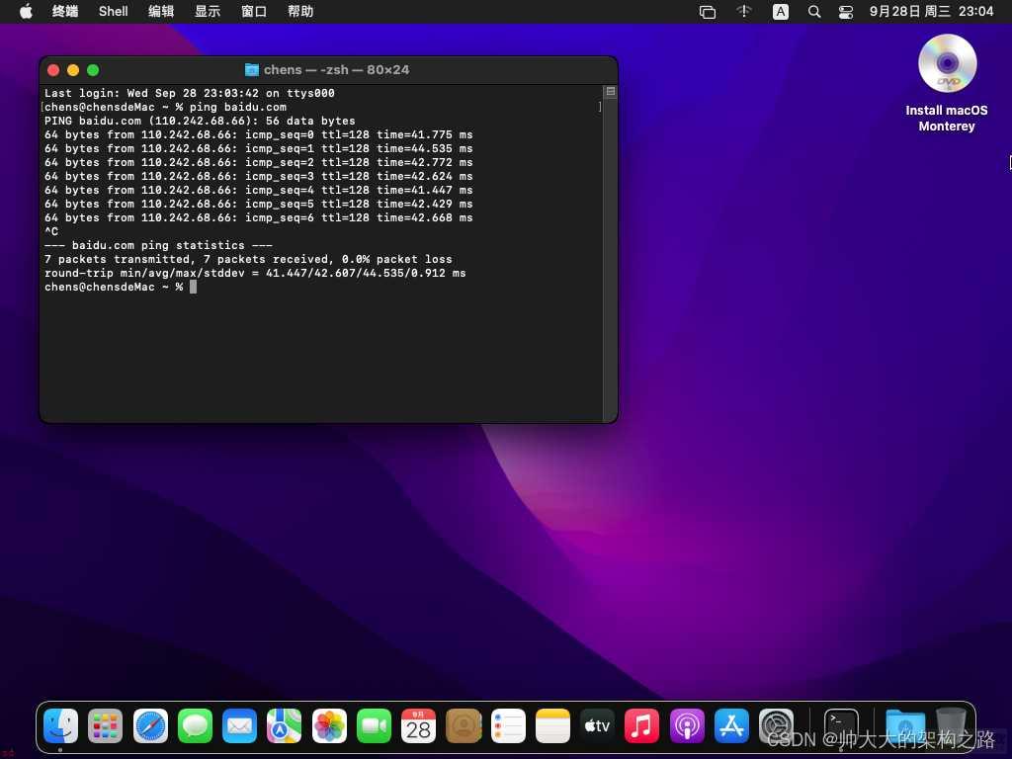Click the terminal prompt cursor block

coord(193,287)
